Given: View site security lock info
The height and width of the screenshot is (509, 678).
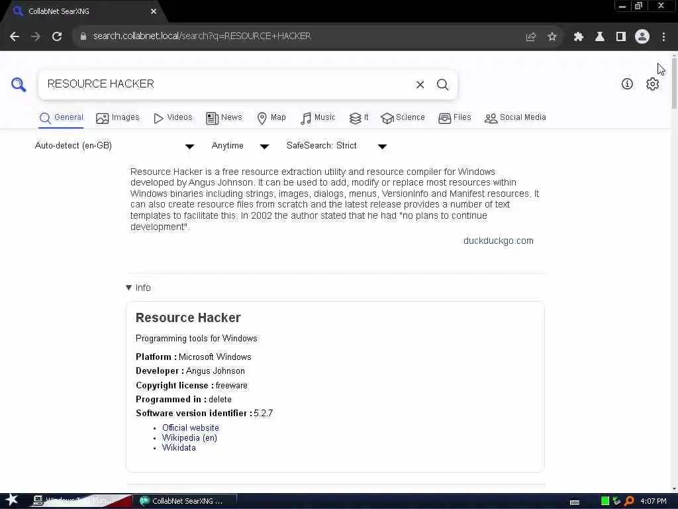Looking at the screenshot, I should (83, 36).
